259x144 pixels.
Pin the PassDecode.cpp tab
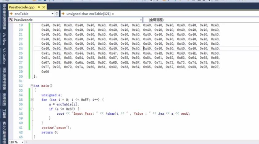(x=39, y=7)
